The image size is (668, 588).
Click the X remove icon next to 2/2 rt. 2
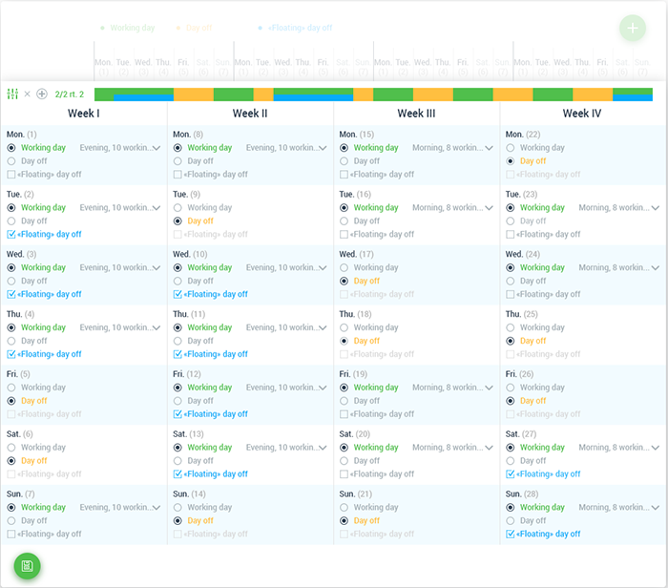[28, 94]
